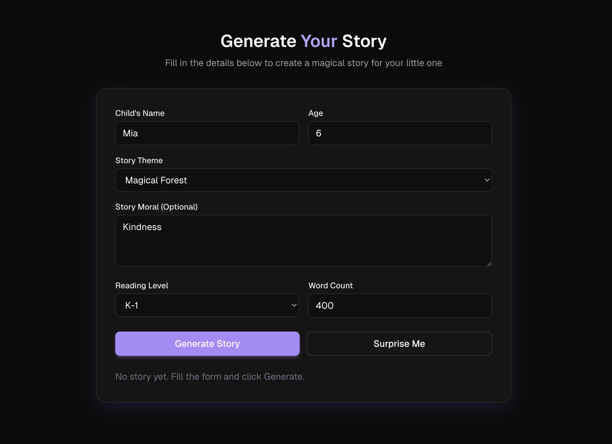Select the Age field containing 6
Image resolution: width=612 pixels, height=444 pixels.
(400, 133)
